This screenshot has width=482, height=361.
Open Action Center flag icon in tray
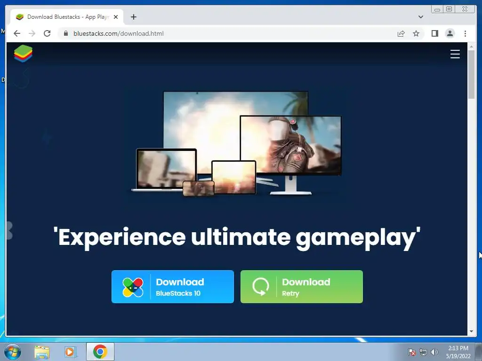click(411, 352)
